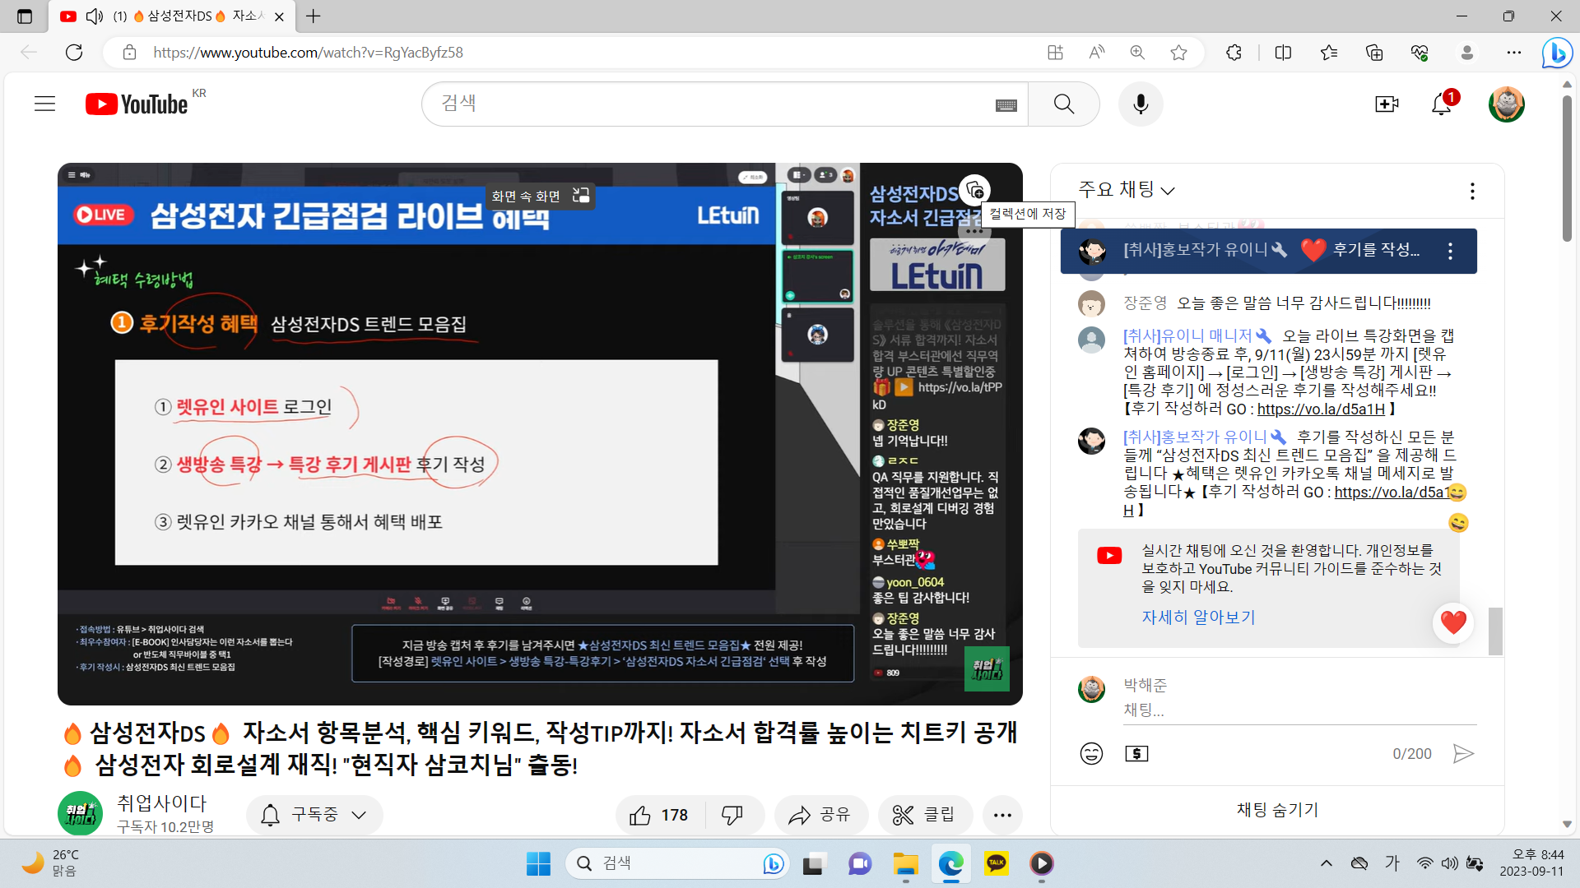Expand the 주요 채팅 chat mode dropdown
Image resolution: width=1580 pixels, height=888 pixels.
1127,190
